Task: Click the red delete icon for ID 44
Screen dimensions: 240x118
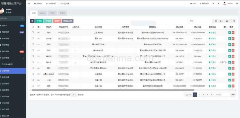Action: pyautogui.click(x=233, y=45)
